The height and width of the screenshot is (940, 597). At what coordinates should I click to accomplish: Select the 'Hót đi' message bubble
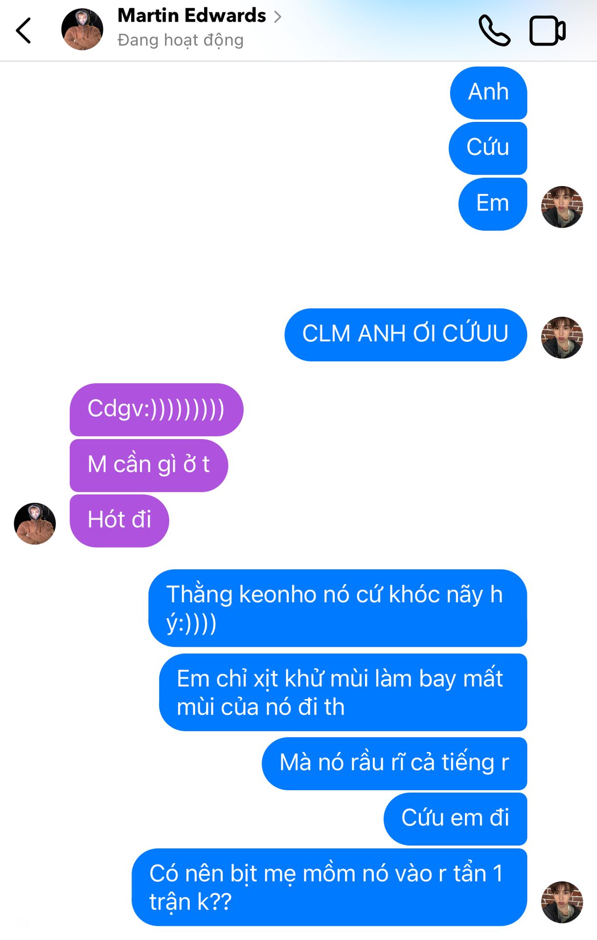click(x=119, y=520)
